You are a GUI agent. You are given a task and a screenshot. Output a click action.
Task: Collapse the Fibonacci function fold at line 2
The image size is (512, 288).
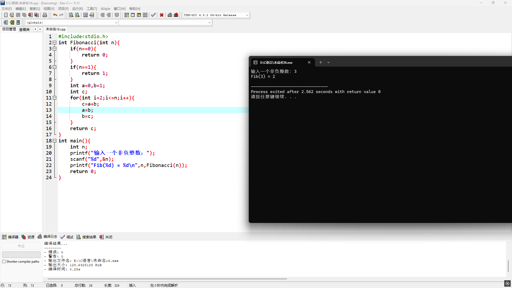(55, 43)
